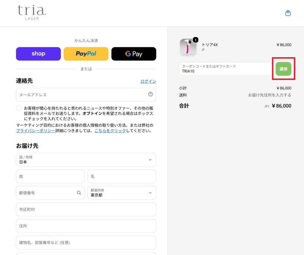Viewport: 304px width, 255px height.
Task: Tick the marketing email opt-in checkbox
Action: tap(19, 108)
